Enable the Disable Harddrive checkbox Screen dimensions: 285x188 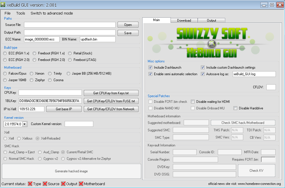coord(235,108)
